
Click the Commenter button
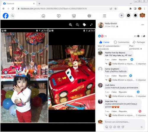pyautogui.click(x=121, y=42)
